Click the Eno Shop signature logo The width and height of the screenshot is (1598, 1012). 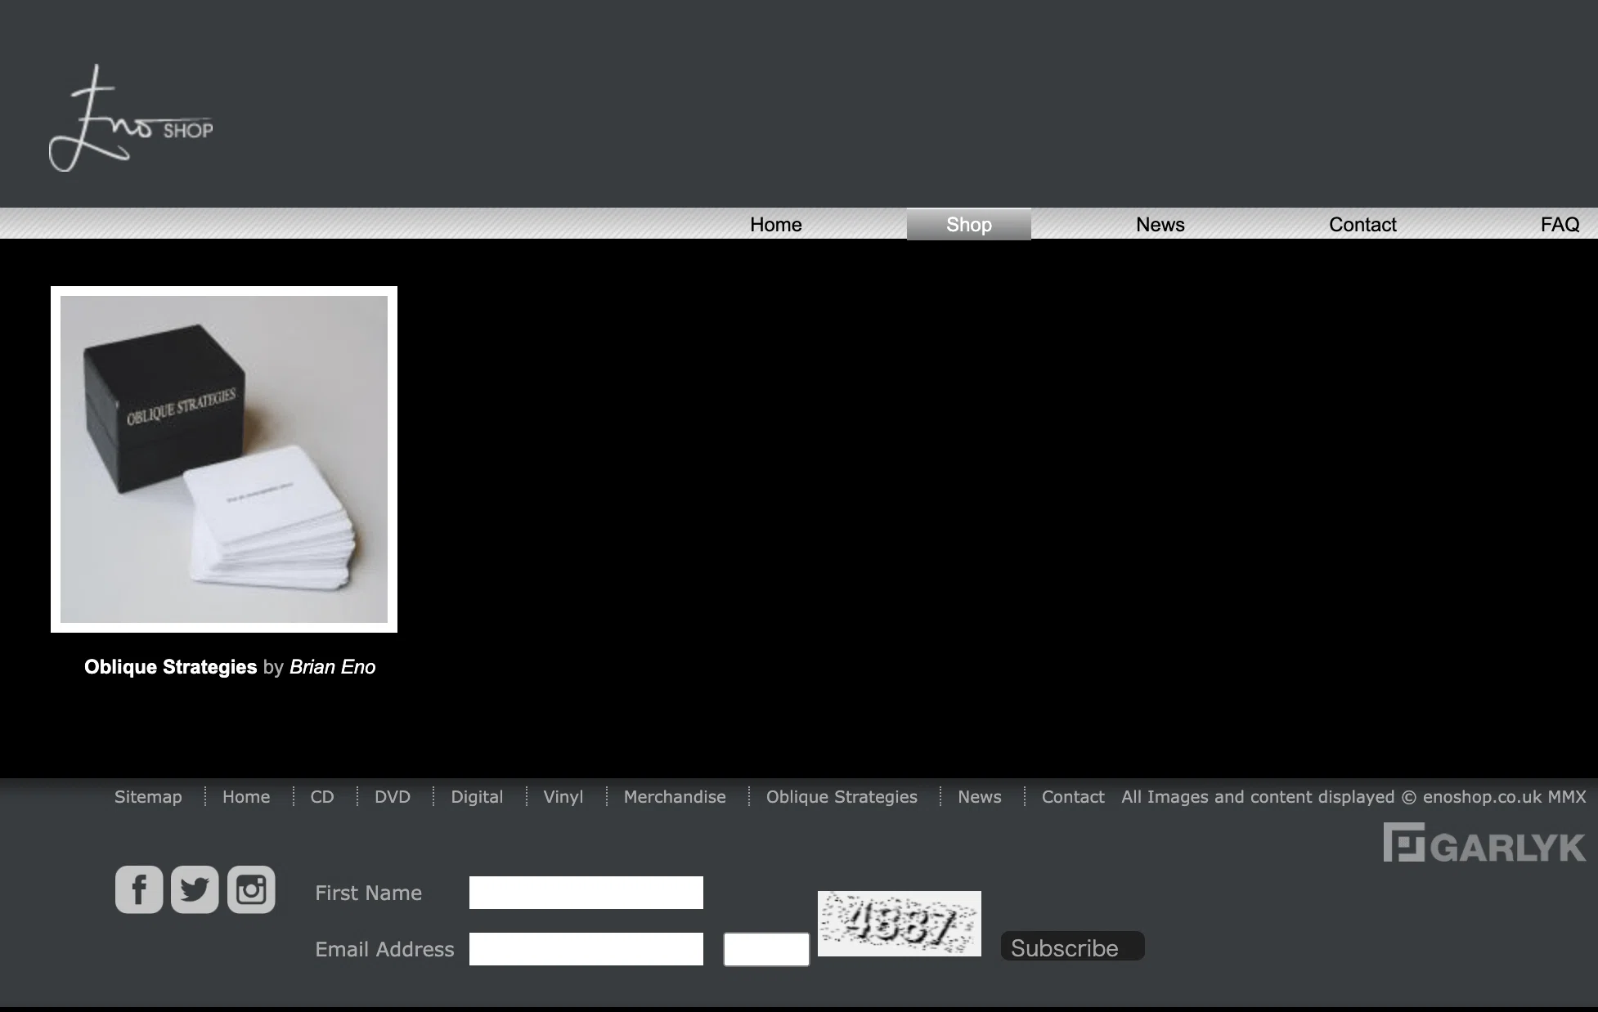pyautogui.click(x=131, y=119)
